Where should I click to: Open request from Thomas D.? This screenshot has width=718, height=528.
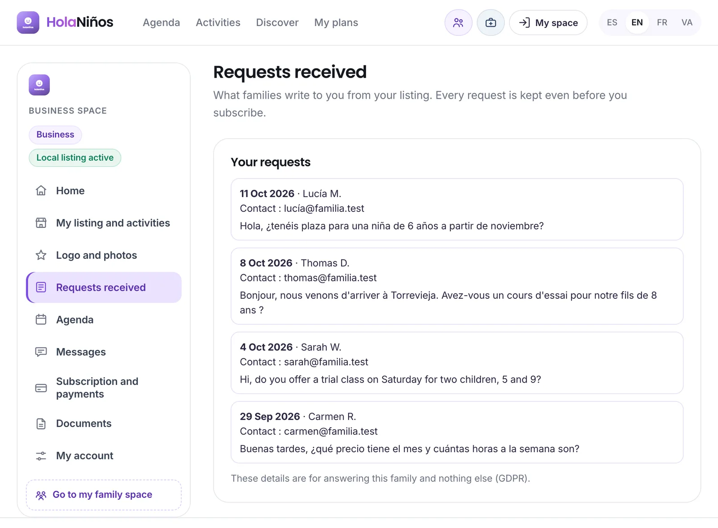[x=457, y=286]
